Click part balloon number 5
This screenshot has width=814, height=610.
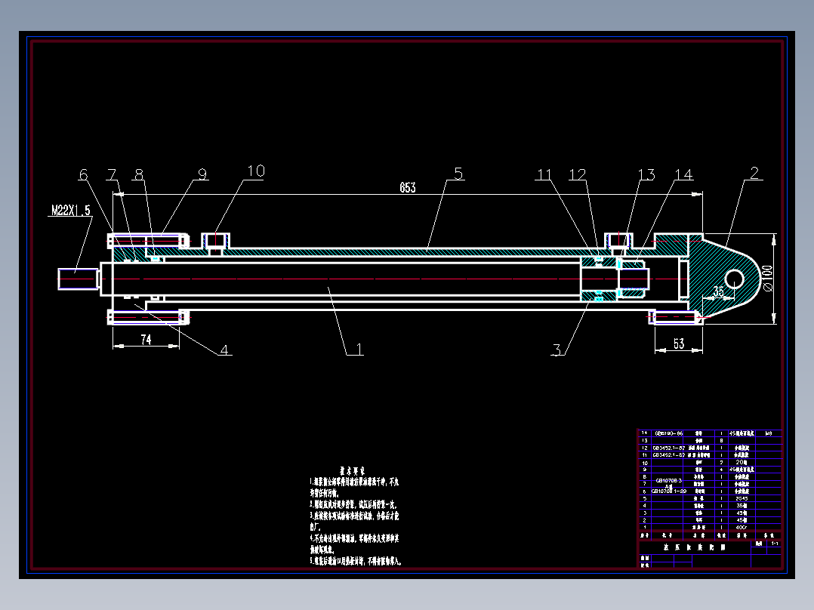click(458, 174)
